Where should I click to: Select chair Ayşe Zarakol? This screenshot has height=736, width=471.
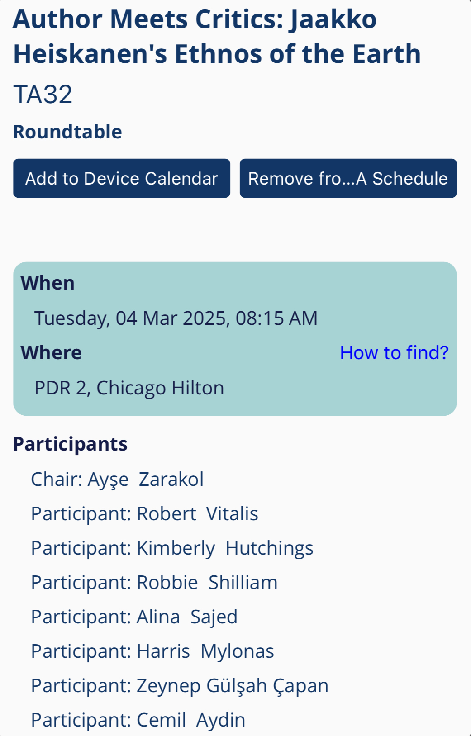click(x=117, y=479)
